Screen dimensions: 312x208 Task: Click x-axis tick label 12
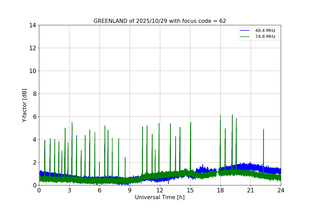(160, 190)
